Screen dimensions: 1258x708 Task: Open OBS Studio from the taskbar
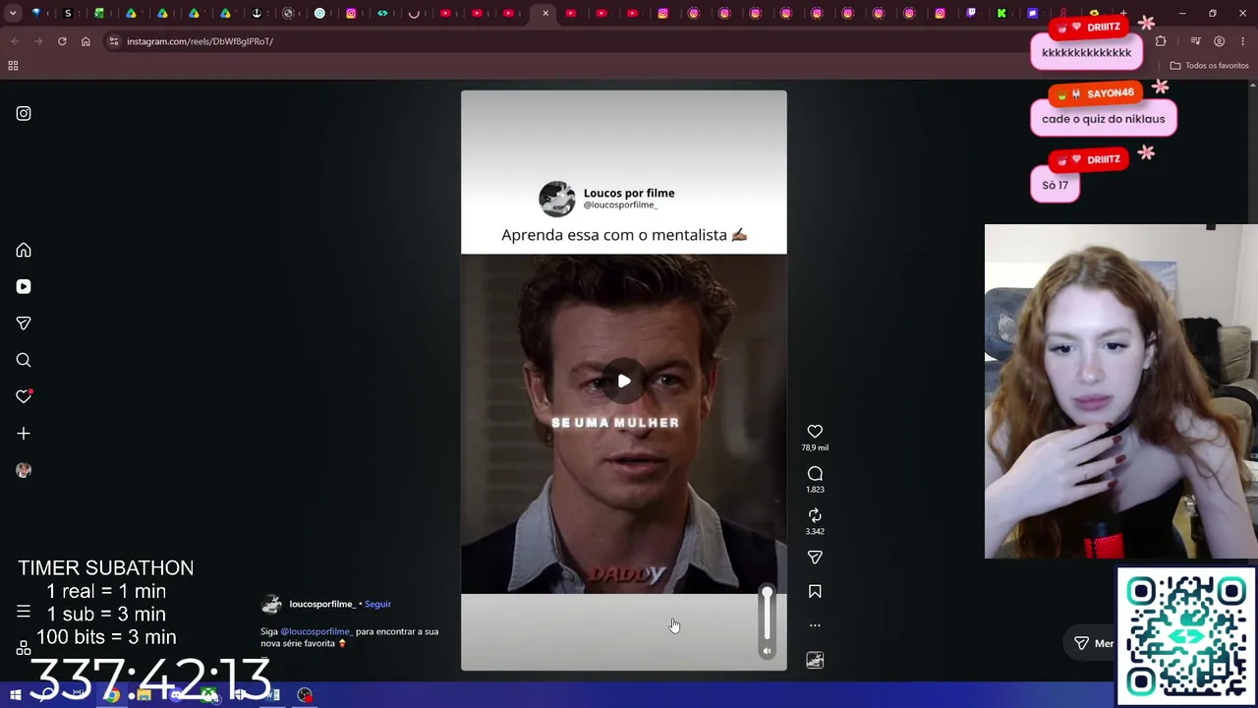(305, 695)
